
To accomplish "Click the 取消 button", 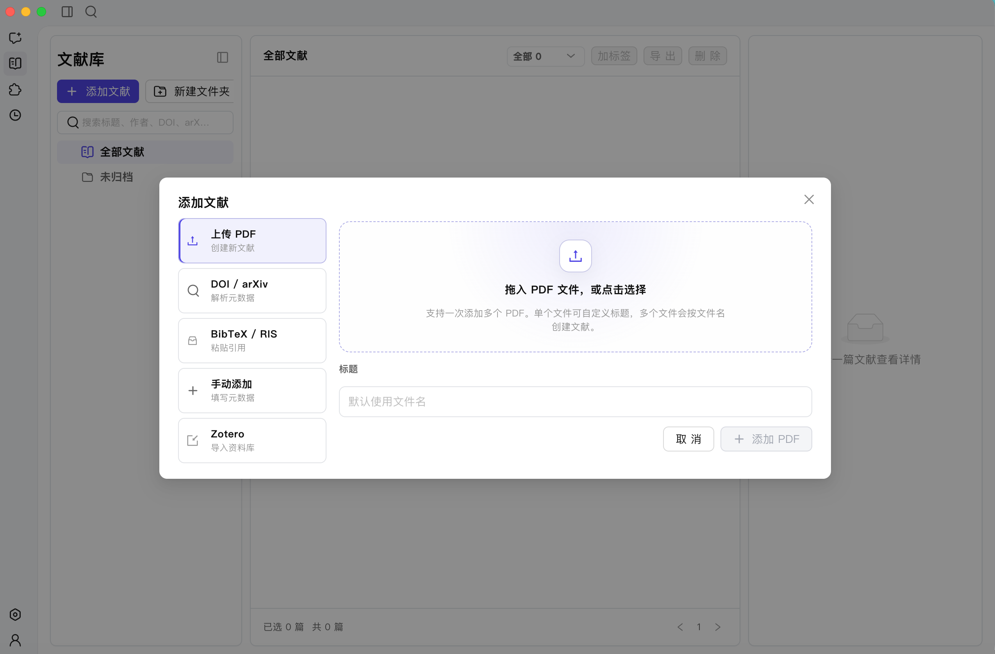I will (688, 439).
